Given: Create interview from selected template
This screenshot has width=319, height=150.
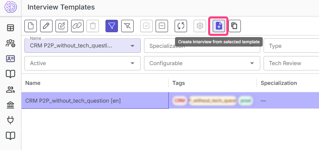Looking at the screenshot, I should 219,26.
